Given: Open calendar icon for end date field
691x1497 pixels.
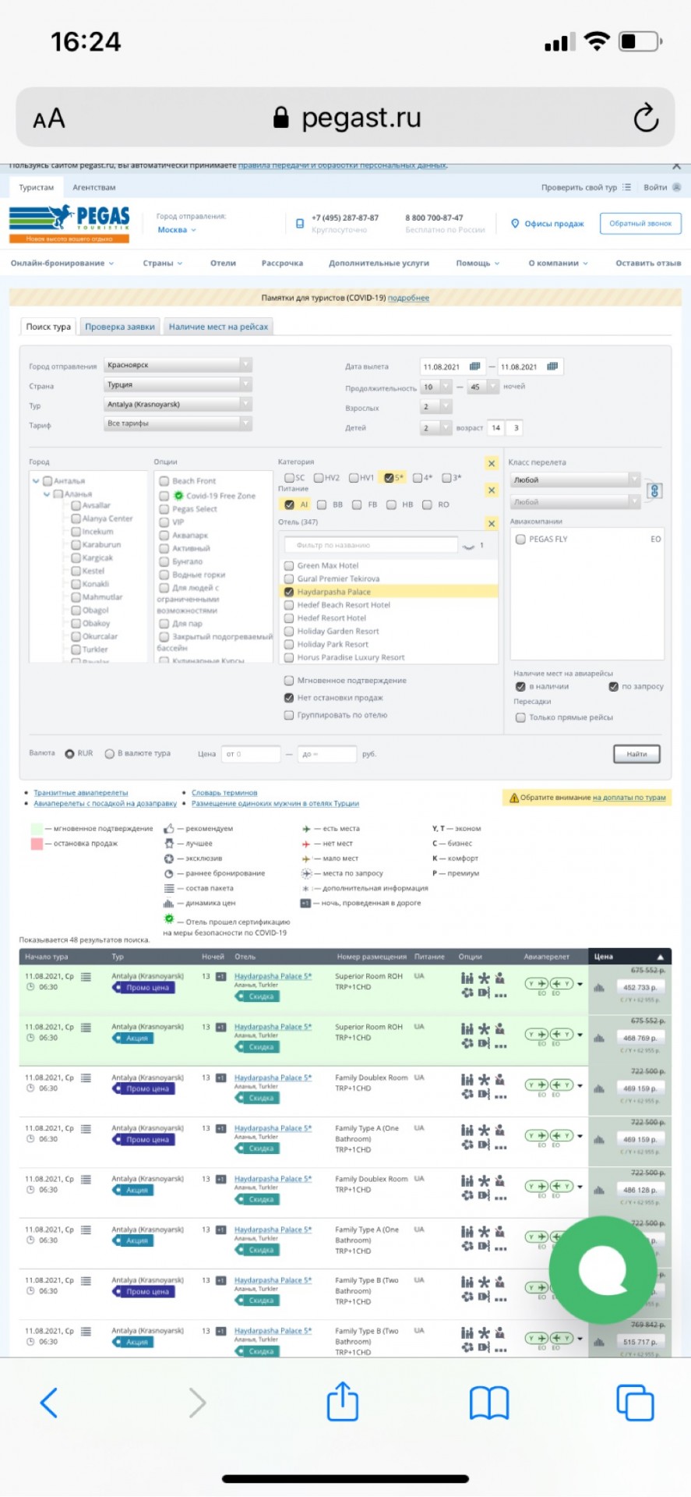Looking at the screenshot, I should [x=552, y=366].
